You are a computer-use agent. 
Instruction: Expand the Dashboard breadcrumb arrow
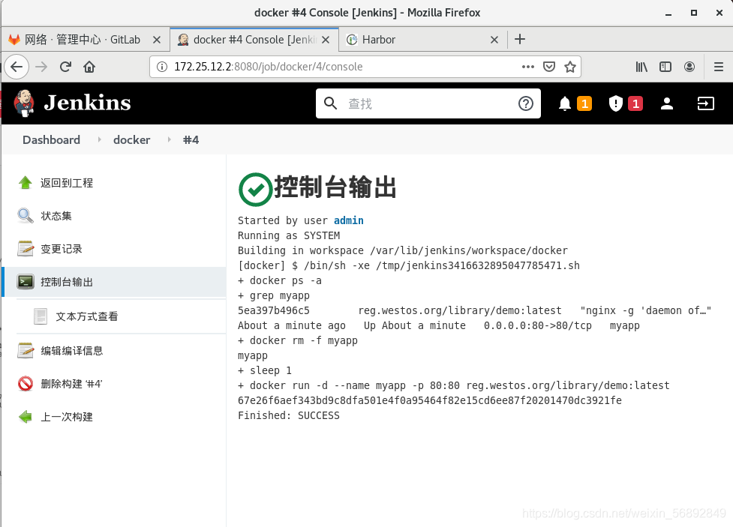coord(99,139)
